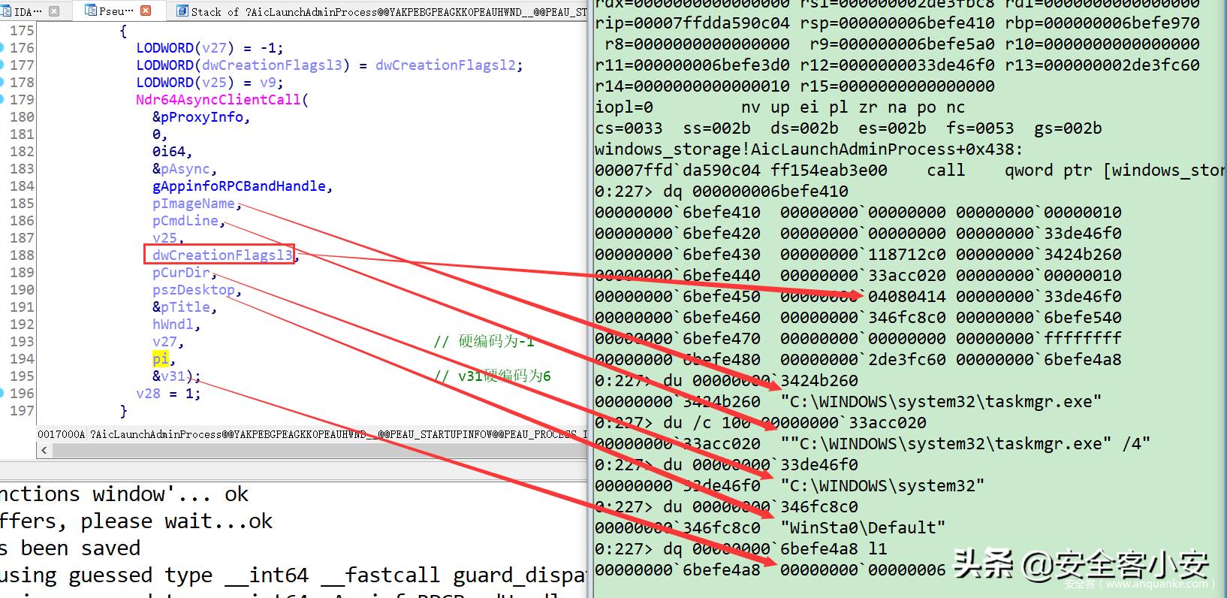Click line number 179 in the gutter

[x=22, y=100]
